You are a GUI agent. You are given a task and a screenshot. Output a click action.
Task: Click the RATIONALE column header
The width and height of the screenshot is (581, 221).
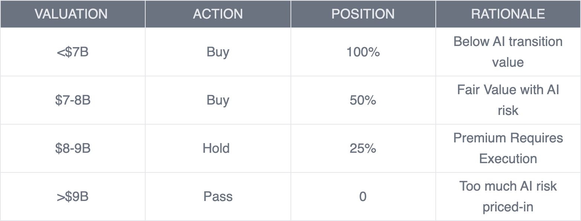pos(508,14)
